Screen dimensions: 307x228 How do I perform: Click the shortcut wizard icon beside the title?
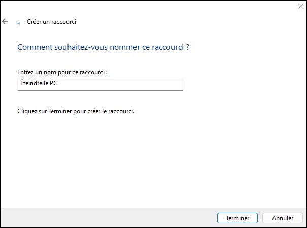(x=18, y=23)
